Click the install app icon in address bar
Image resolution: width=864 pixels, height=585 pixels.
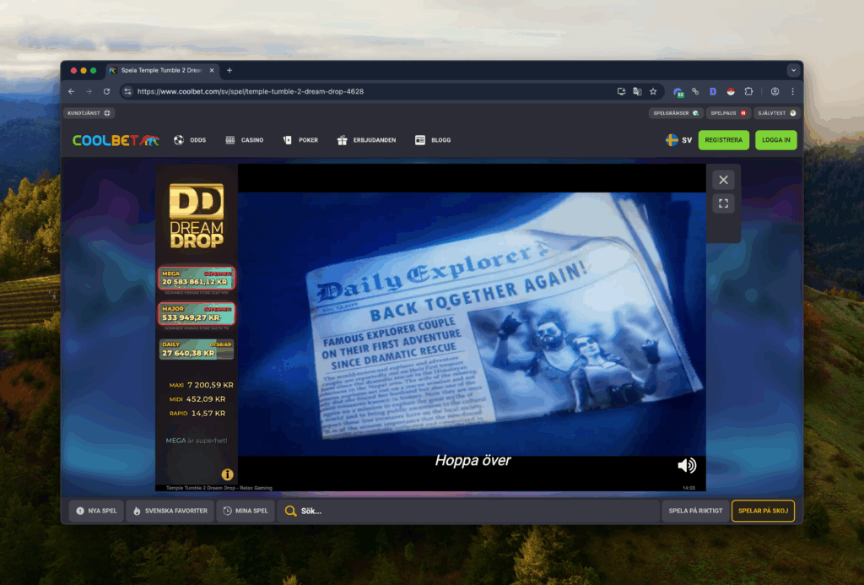click(621, 91)
